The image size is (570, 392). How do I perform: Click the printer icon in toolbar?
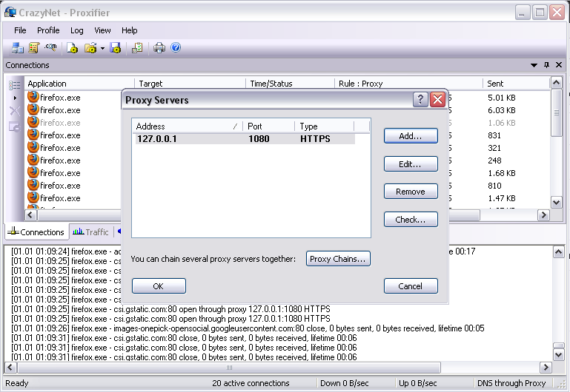[159, 48]
